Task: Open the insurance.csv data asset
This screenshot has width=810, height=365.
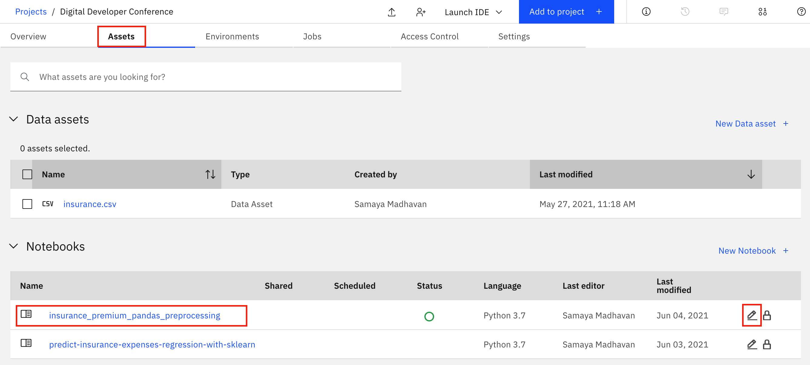Action: coord(90,204)
